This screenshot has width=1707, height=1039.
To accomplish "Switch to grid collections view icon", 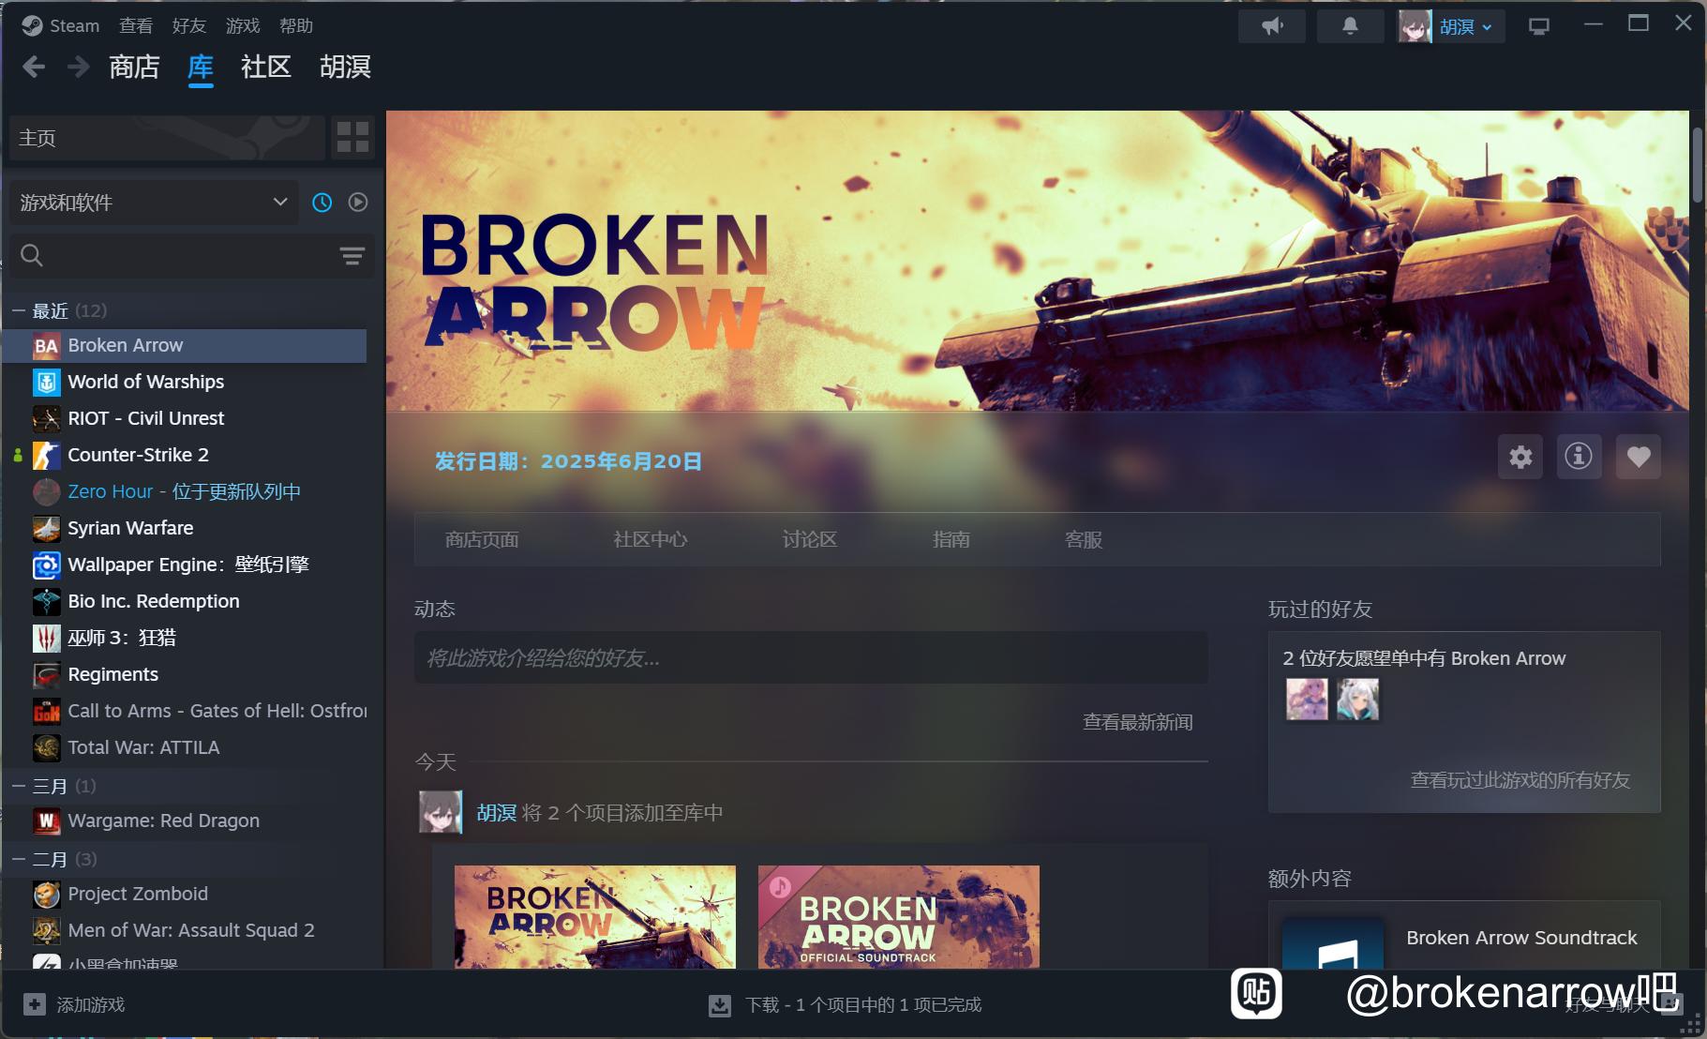I will [x=352, y=138].
